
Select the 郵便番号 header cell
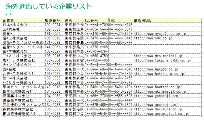(x=54, y=20)
